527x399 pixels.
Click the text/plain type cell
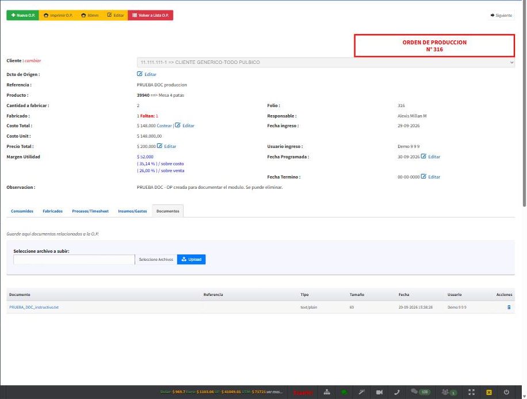click(308, 307)
